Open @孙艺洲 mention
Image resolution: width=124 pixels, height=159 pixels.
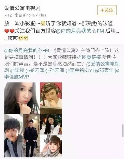(55, 70)
